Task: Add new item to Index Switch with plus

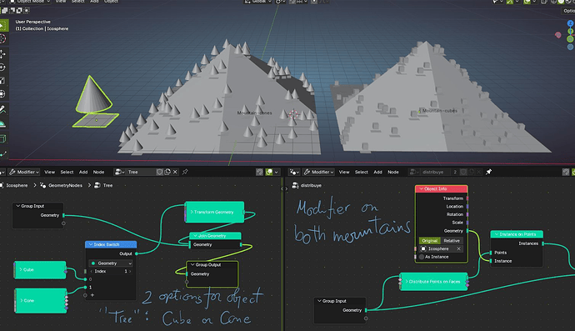Action: (92, 295)
